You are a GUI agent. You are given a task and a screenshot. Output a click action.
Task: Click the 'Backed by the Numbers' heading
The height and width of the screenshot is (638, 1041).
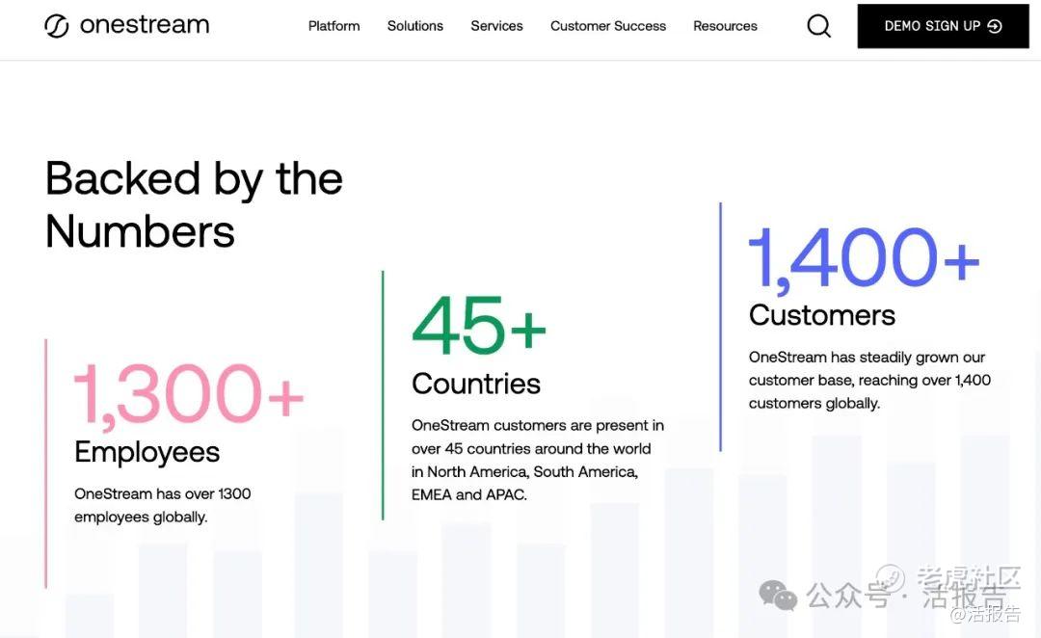coord(194,204)
